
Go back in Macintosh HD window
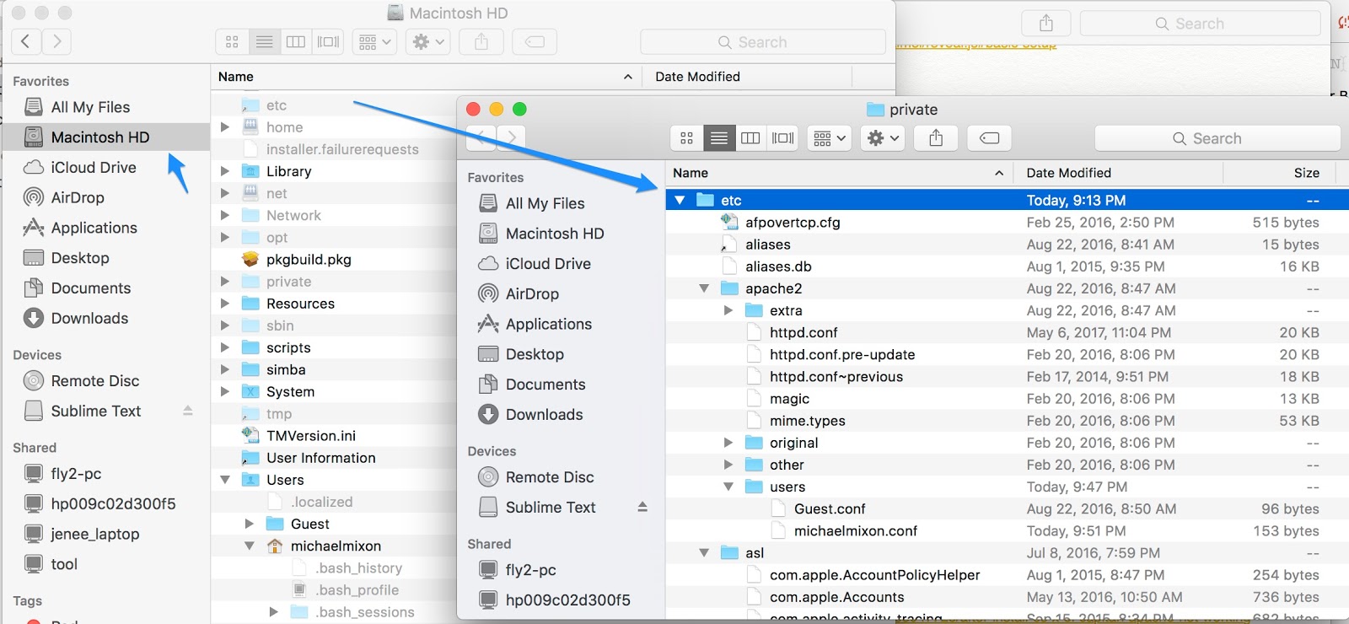click(25, 40)
